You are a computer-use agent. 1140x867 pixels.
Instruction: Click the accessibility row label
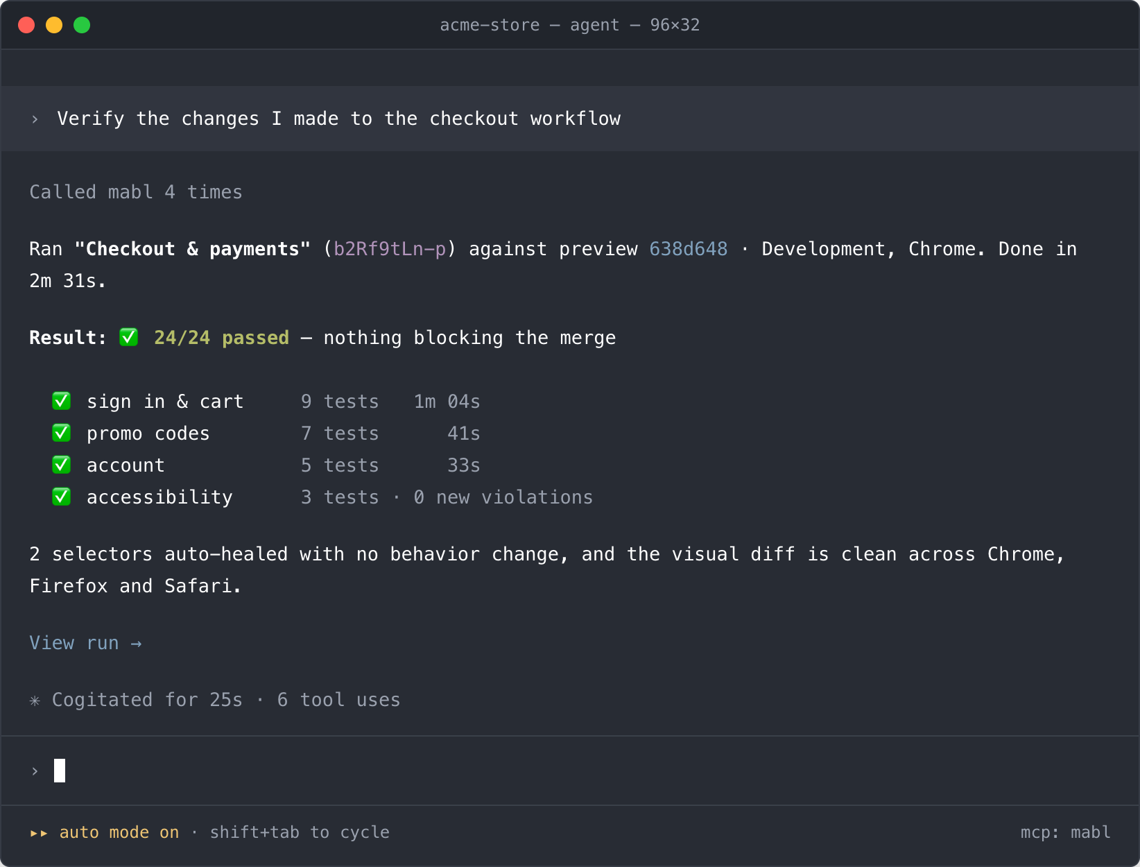coord(159,497)
